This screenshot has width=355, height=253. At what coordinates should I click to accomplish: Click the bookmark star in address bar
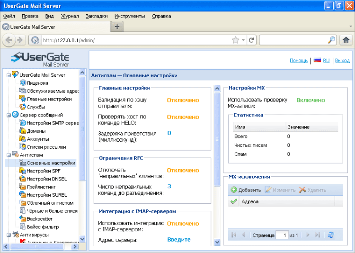coord(236,40)
